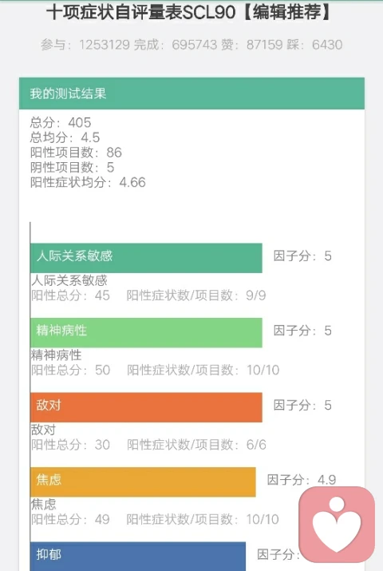The image size is (383, 571).
Task: Click 因子分 4.9 beside 焦虑
Action: [302, 480]
